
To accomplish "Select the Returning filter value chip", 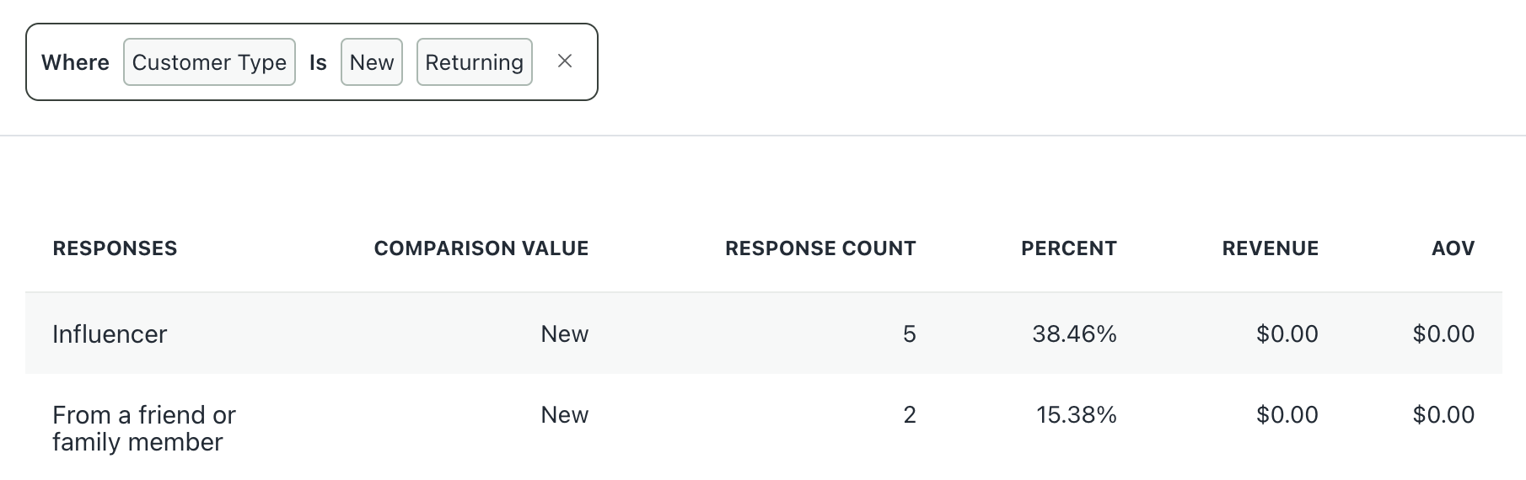I will 475,62.
